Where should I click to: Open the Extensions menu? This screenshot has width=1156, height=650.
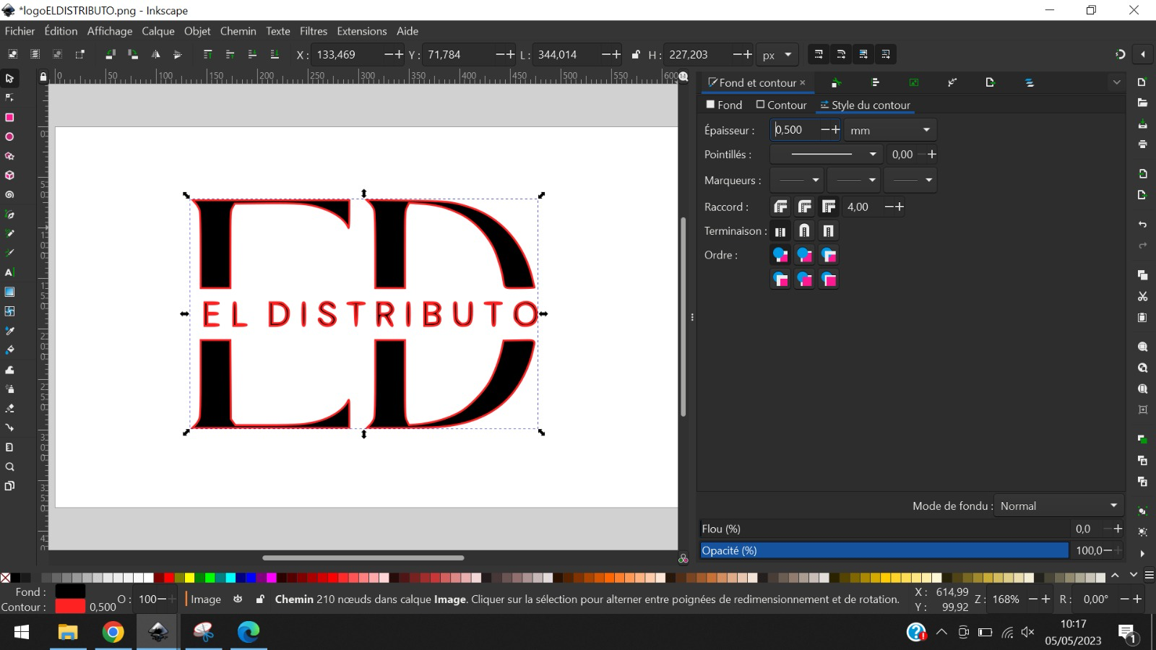coord(362,31)
